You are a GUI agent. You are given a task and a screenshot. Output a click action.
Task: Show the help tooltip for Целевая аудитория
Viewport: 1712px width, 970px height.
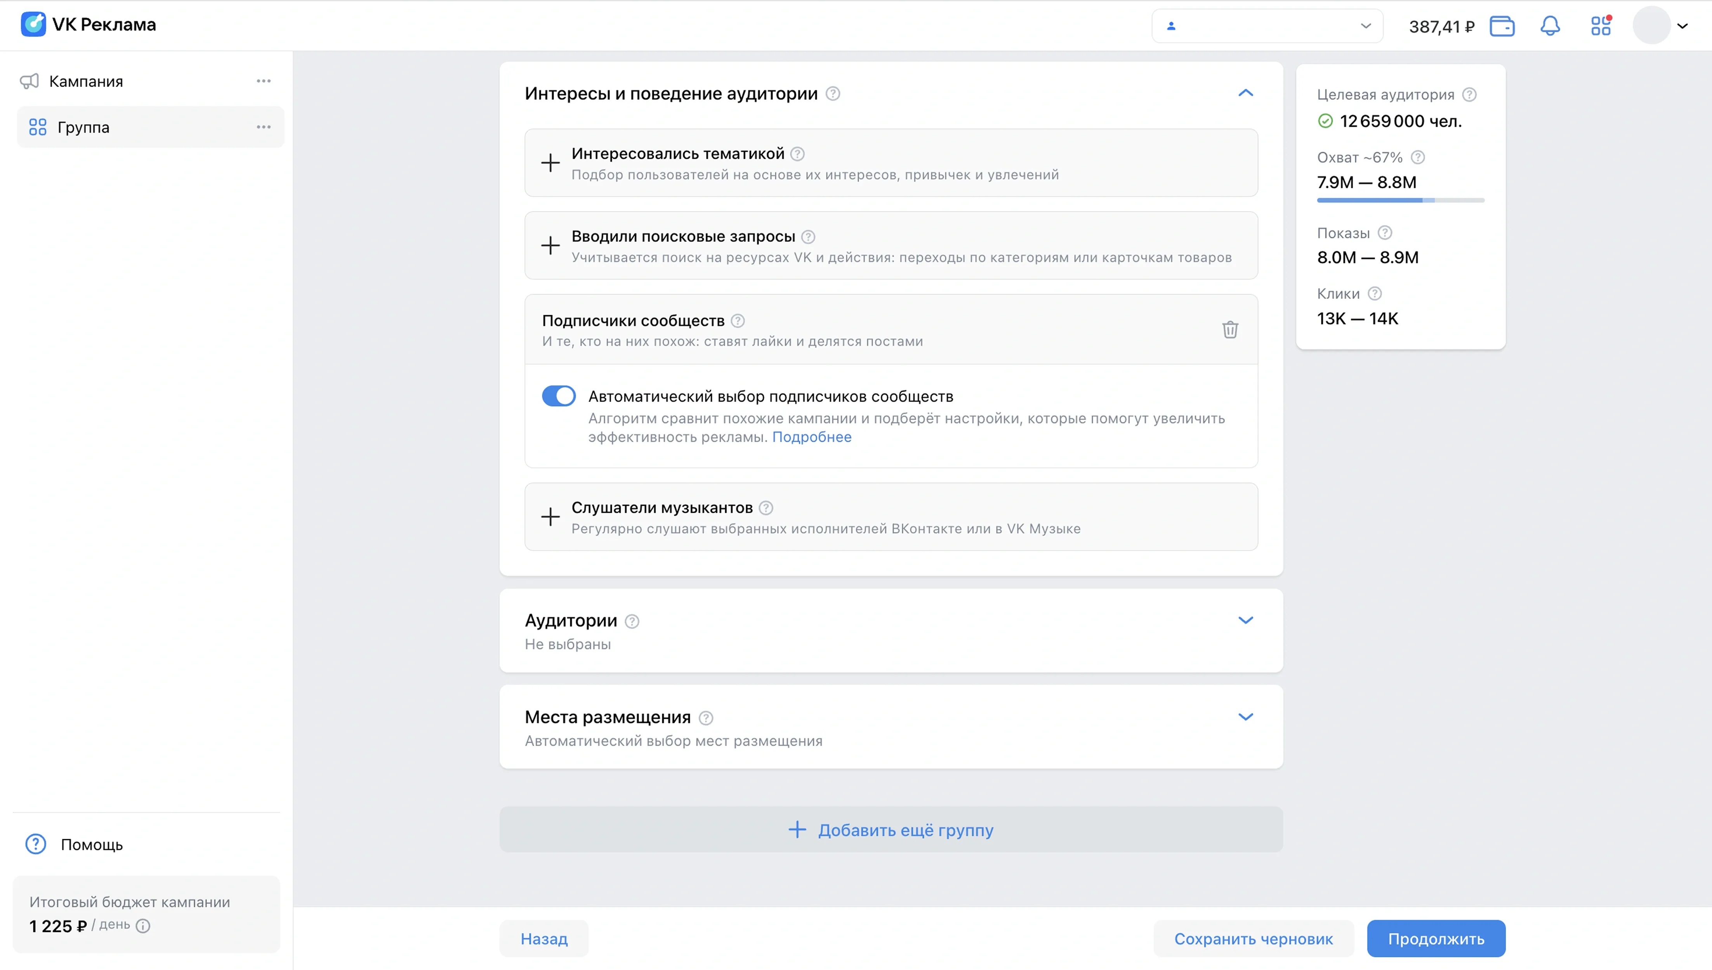point(1469,95)
